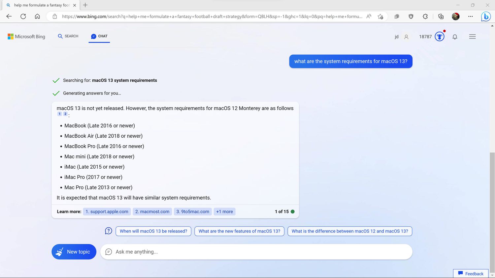Refresh the current page
Screen dimensions: 495x278
pyautogui.click(x=23, y=16)
